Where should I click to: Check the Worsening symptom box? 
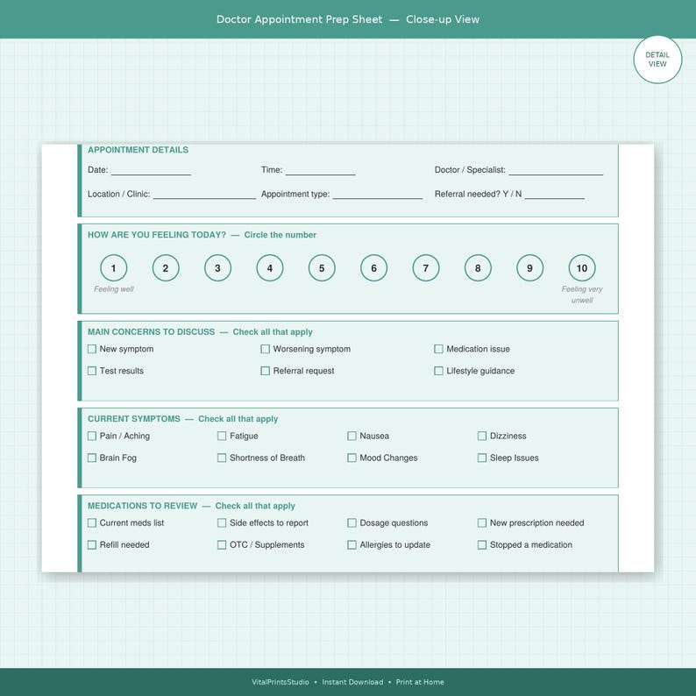point(265,349)
